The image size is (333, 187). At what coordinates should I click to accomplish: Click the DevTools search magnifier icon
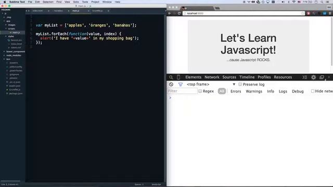[171, 77]
